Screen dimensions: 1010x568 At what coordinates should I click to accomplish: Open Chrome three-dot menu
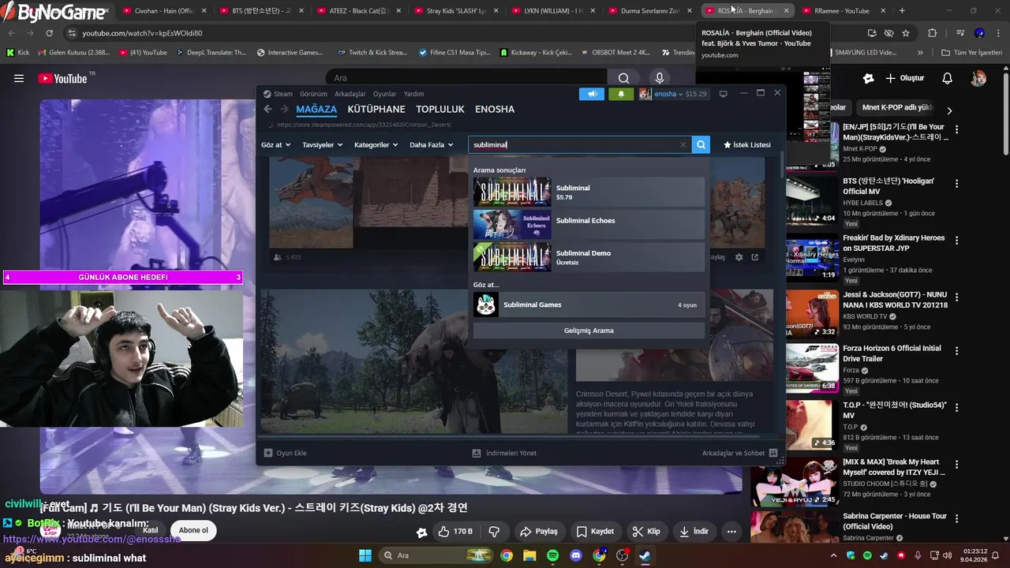click(997, 33)
